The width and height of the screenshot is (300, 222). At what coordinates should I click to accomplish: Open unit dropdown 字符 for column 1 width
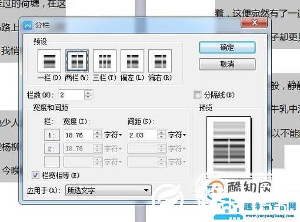[x=113, y=135]
